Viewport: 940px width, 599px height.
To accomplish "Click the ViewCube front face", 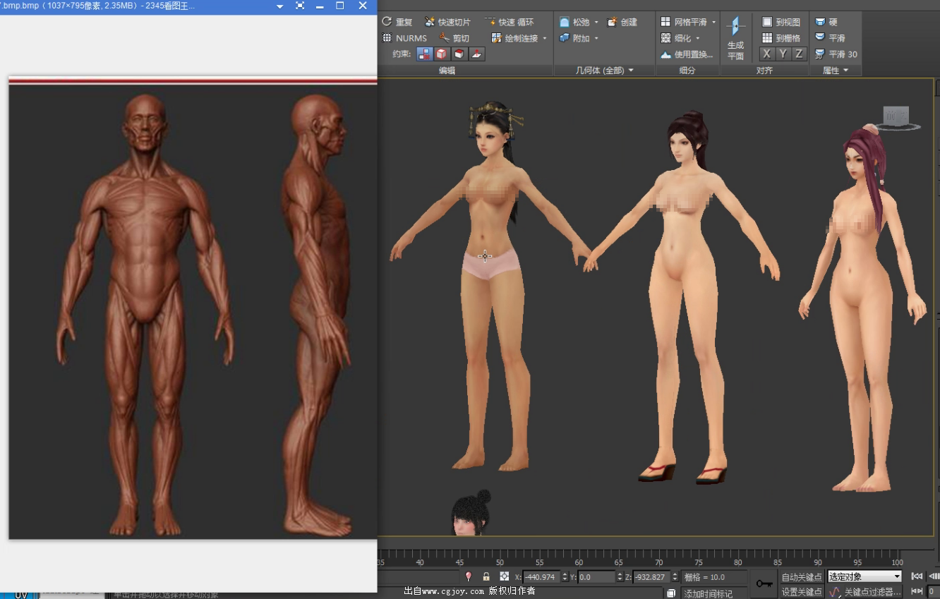I will coord(896,115).
